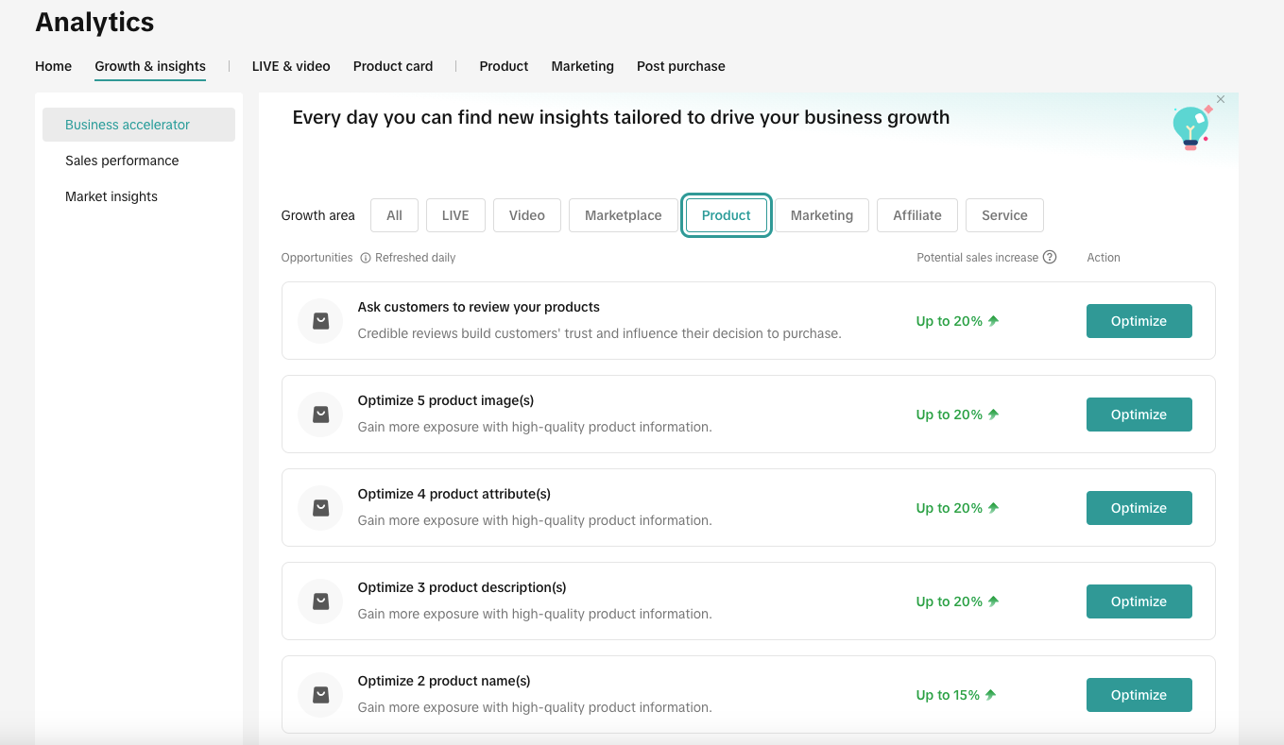Image resolution: width=1284 pixels, height=745 pixels.
Task: Switch to the Post purchase tab
Action: (x=680, y=66)
